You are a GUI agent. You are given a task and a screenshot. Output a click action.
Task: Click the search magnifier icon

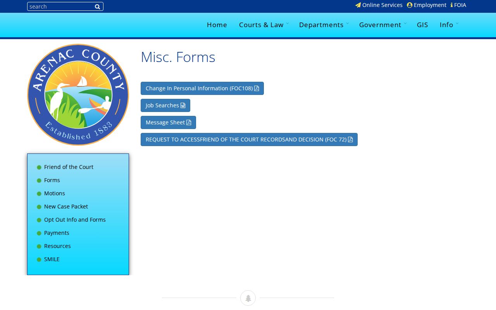(98, 7)
